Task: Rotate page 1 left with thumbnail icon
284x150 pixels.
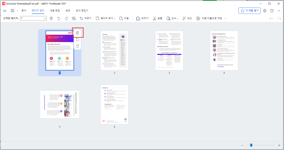Action: (x=78, y=40)
